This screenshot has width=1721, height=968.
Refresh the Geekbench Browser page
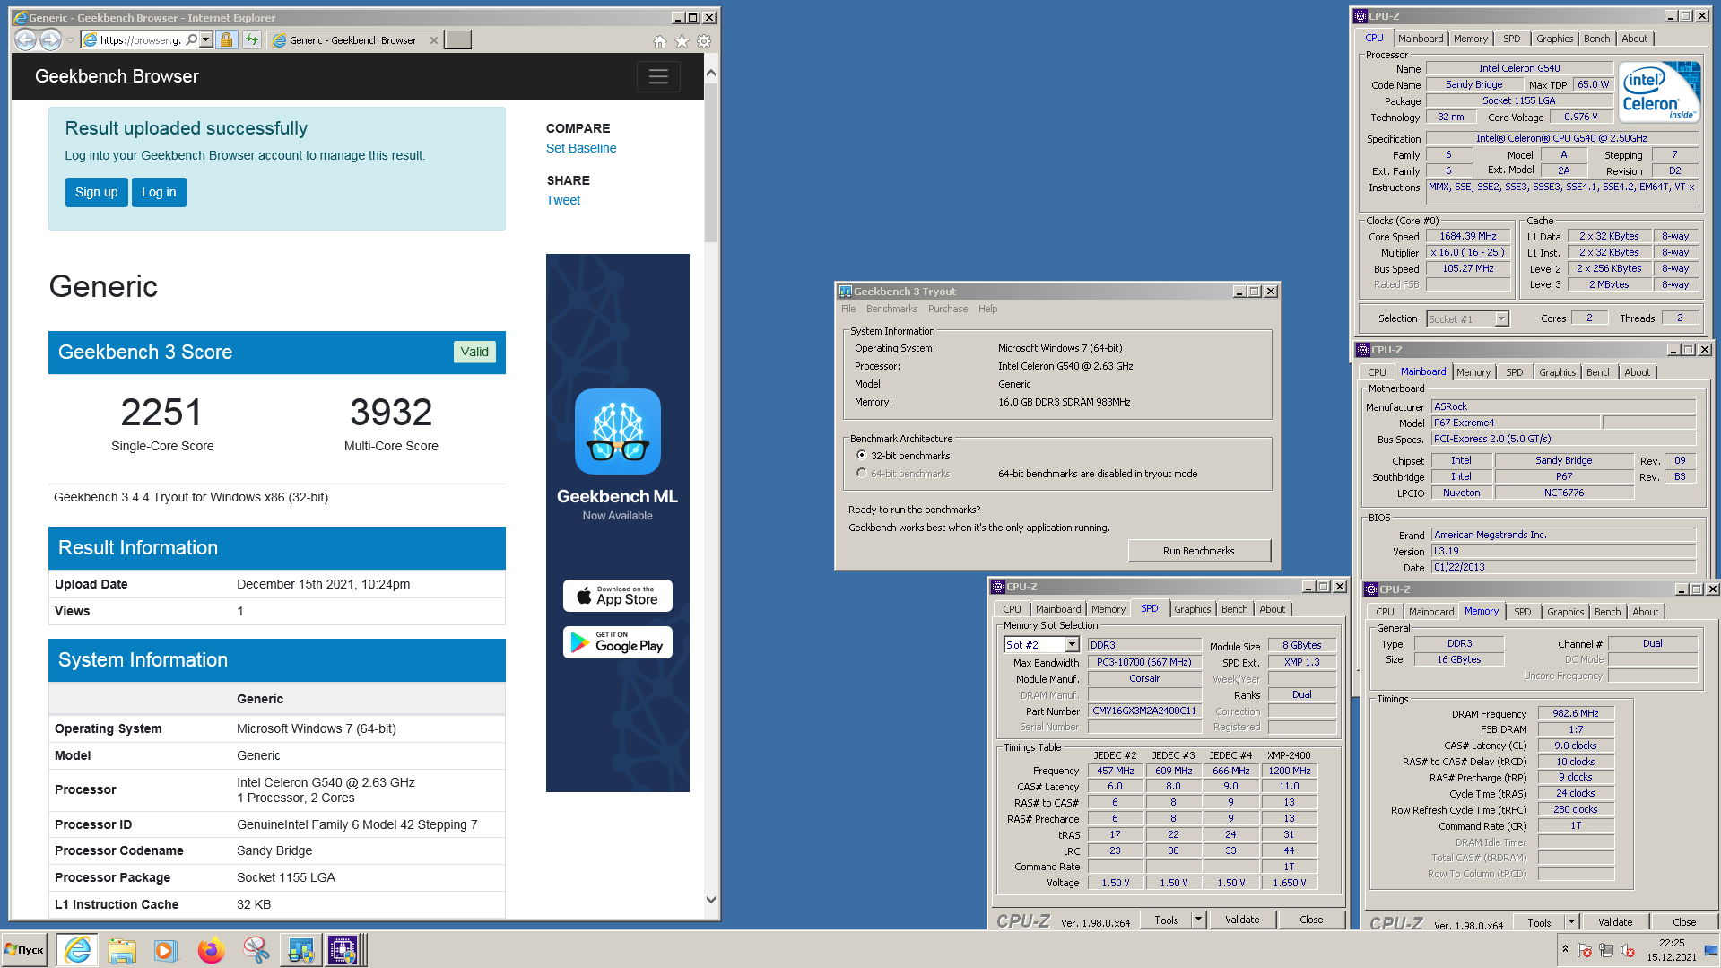(252, 39)
